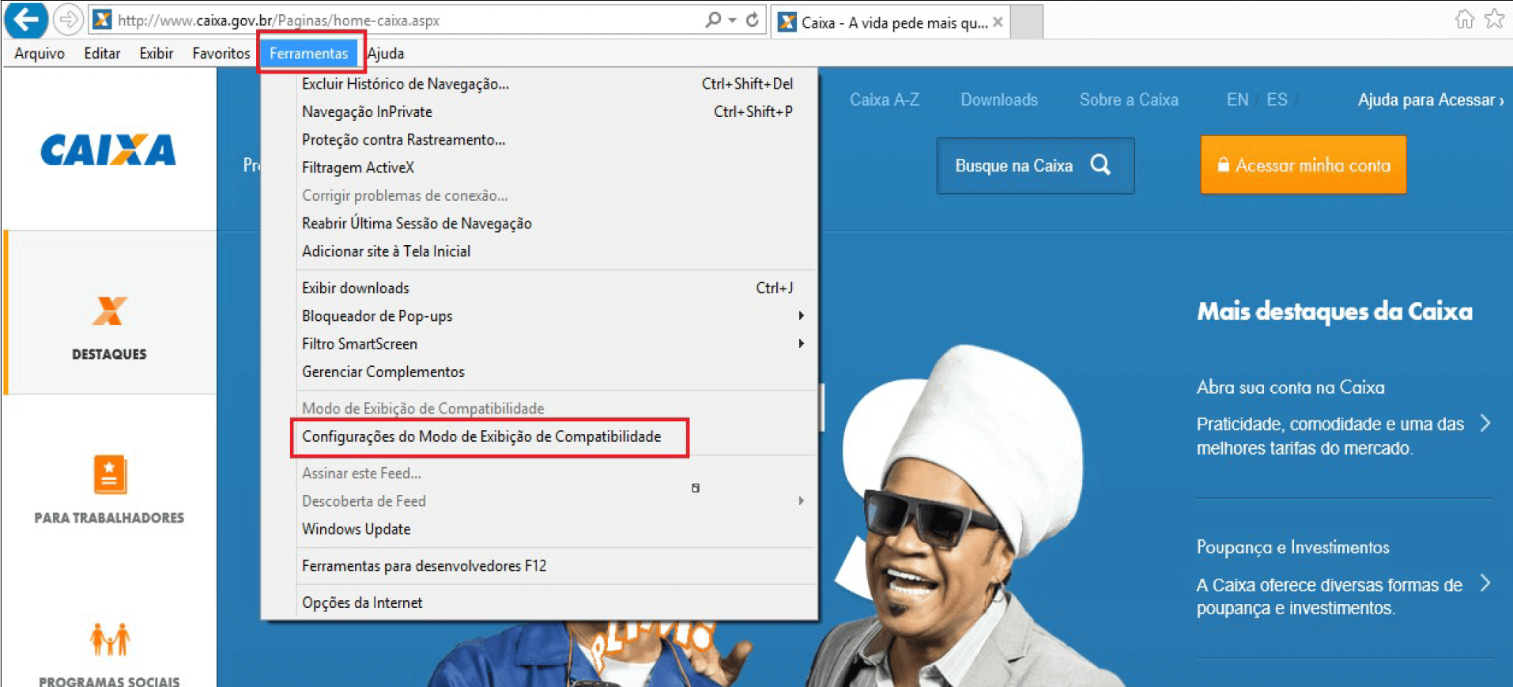This screenshot has width=1513, height=687.
Task: Choose Reabrir Última Sessão de Navegação
Action: (548, 224)
